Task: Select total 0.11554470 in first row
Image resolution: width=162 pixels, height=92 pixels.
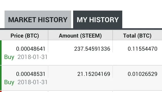Action: [x=143, y=49]
